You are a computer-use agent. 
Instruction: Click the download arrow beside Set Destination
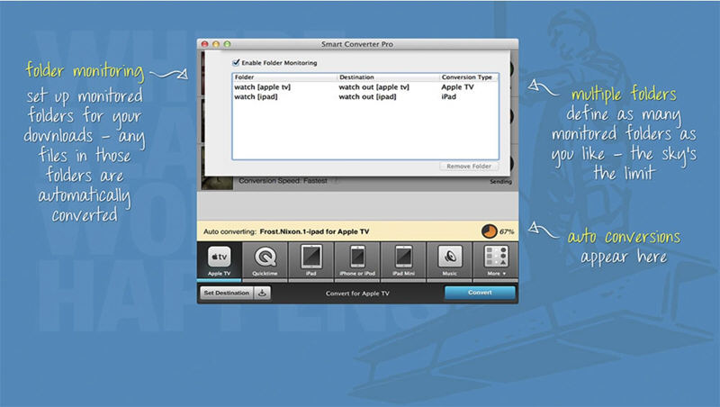(x=262, y=293)
